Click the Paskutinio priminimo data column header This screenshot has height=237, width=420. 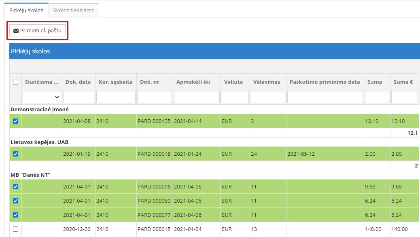click(325, 82)
